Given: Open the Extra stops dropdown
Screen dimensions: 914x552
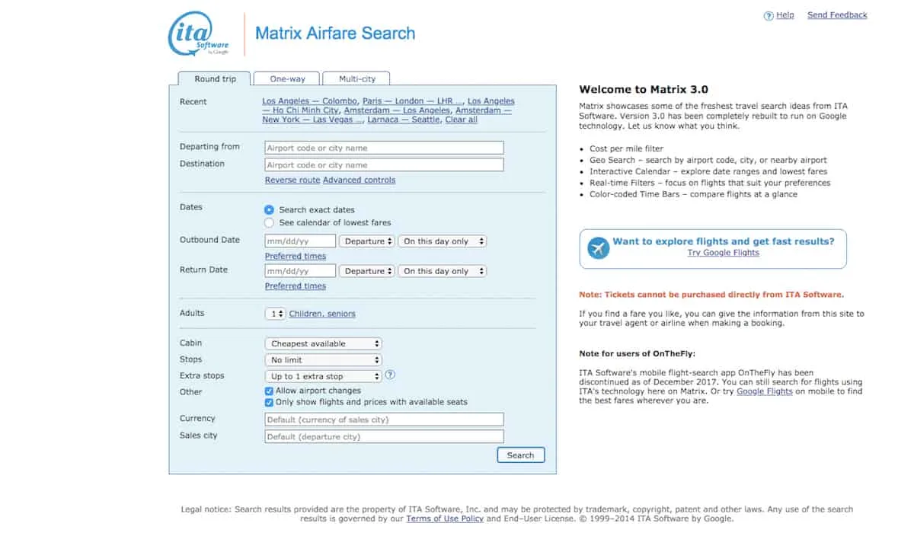Looking at the screenshot, I should point(323,376).
